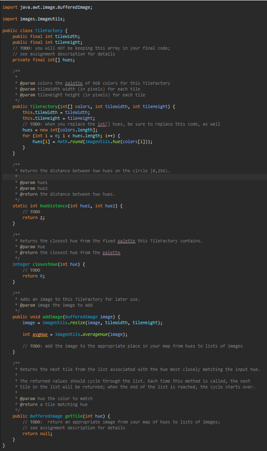Image resolution: width=267 pixels, height=451 pixels.
Task: Click the 'import java.awt.image.BufferedImage;' line
Action: click(x=48, y=7)
